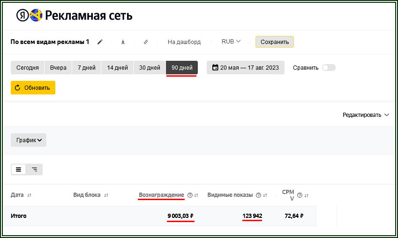Expand the Редактировать dropdown

tap(366, 115)
